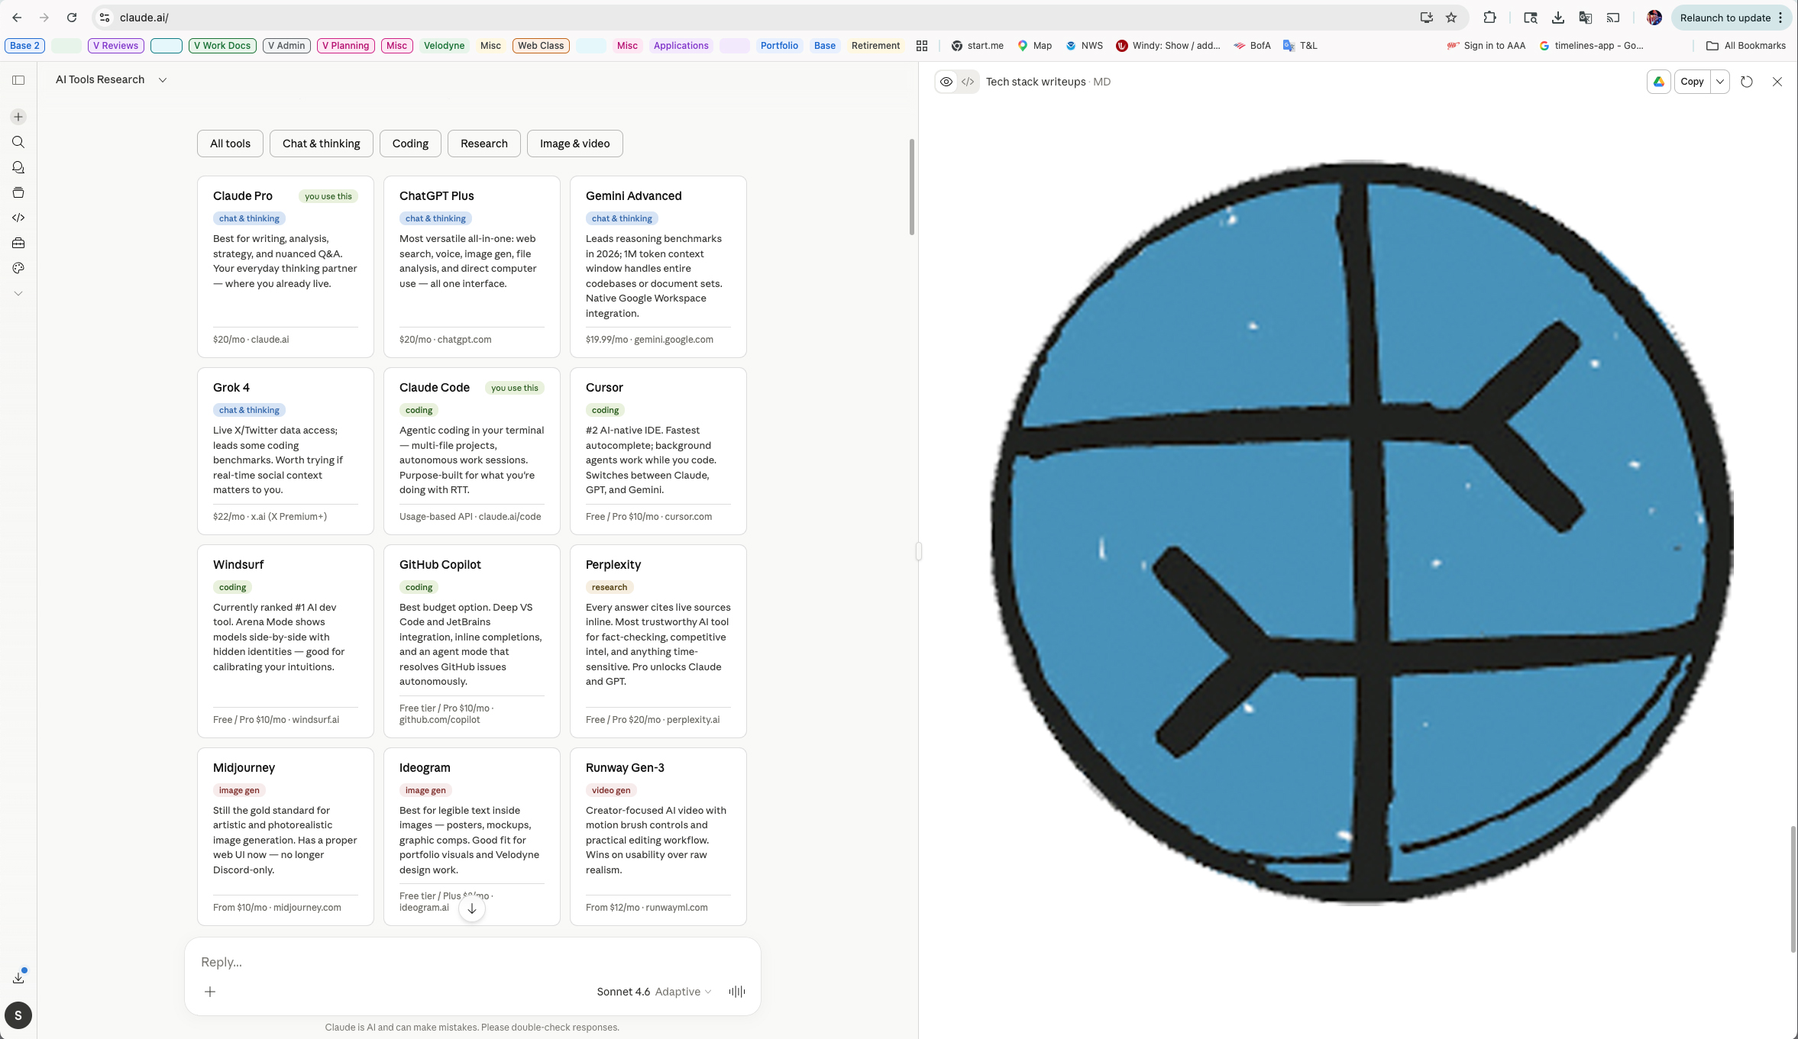Open the apps grid bookmark icon
Screen dimensions: 1798x1039
pyautogui.click(x=922, y=46)
